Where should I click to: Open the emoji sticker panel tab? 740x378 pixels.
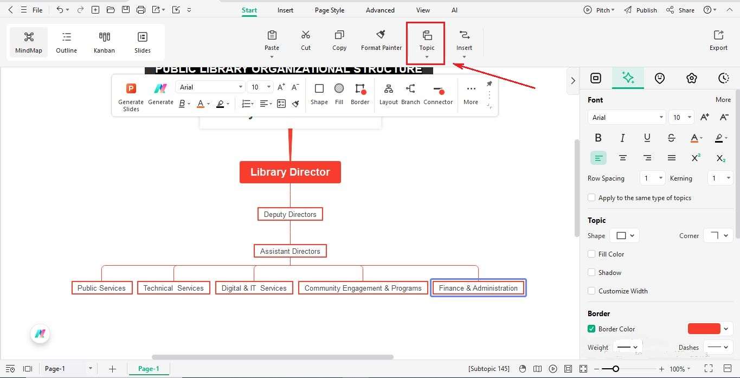[659, 78]
